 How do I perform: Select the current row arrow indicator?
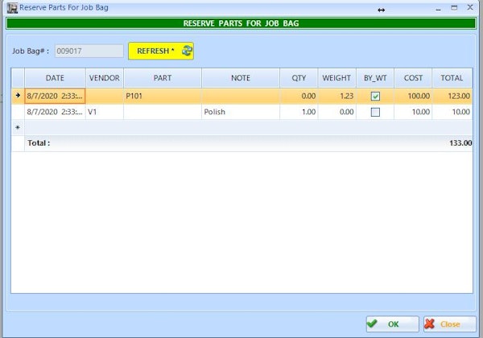[17, 96]
